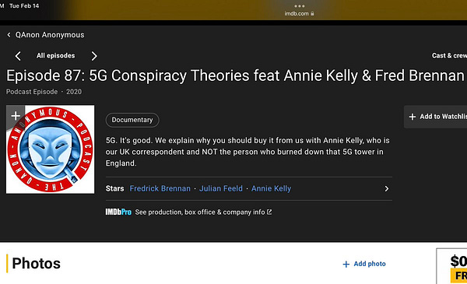Open Julian Feeld's profile link
Image resolution: width=467 pixels, height=284 pixels.
pos(221,188)
